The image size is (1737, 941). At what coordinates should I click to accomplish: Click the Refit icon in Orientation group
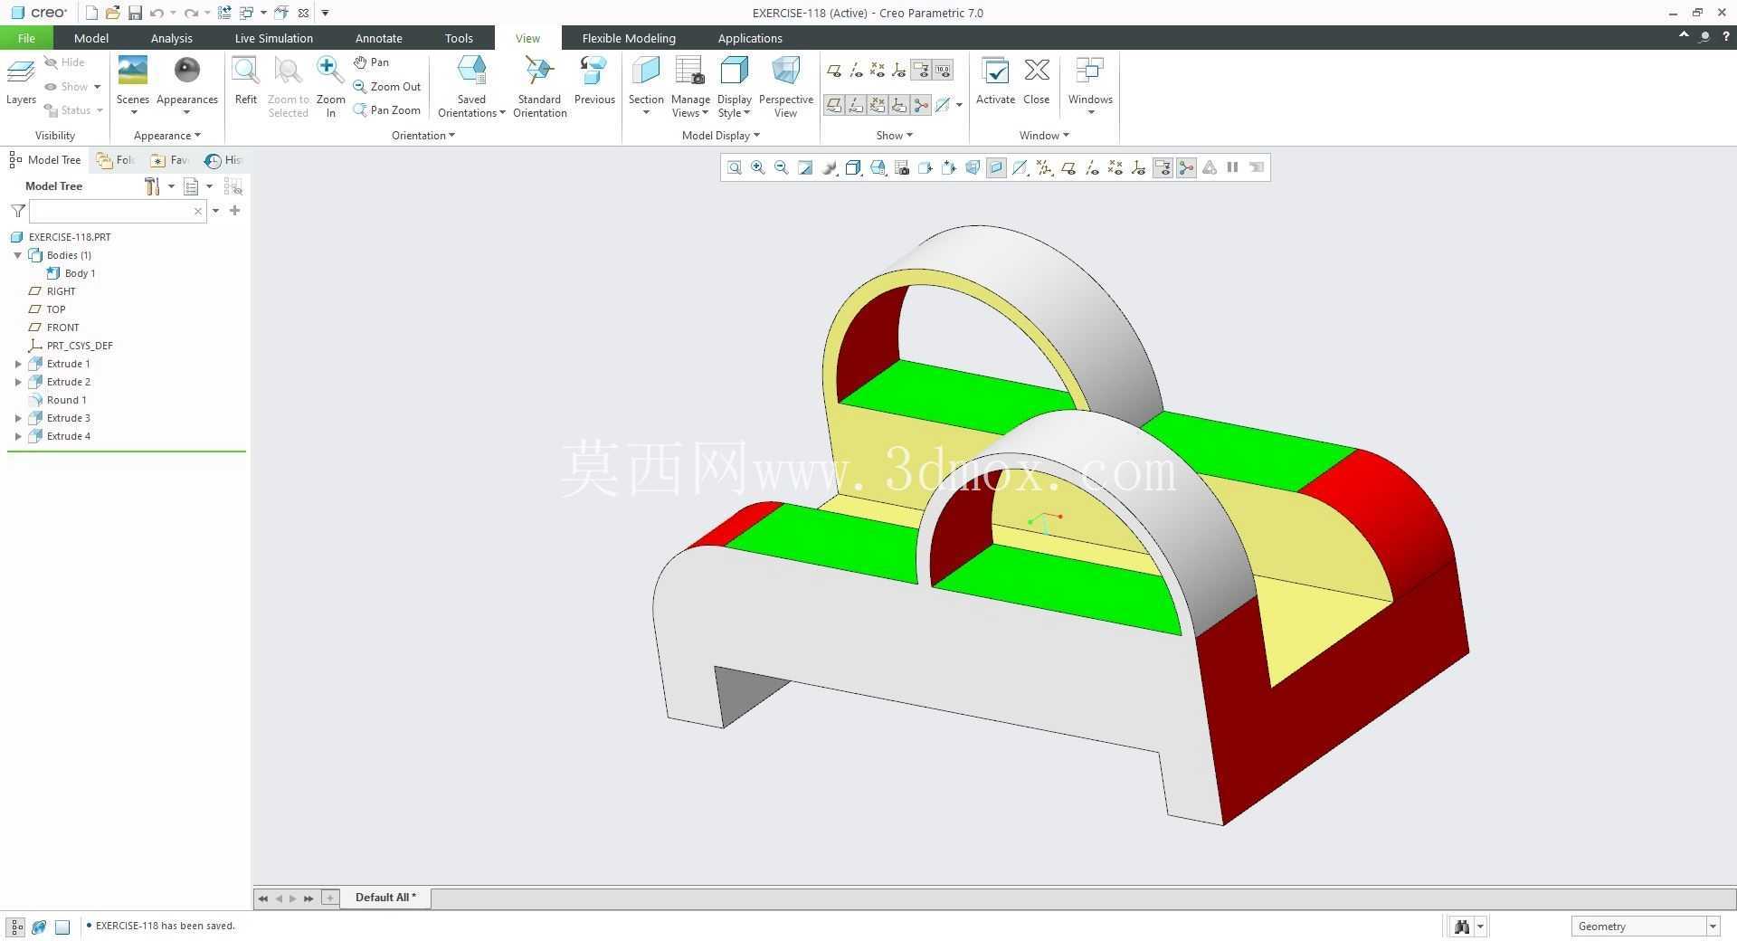pos(245,81)
